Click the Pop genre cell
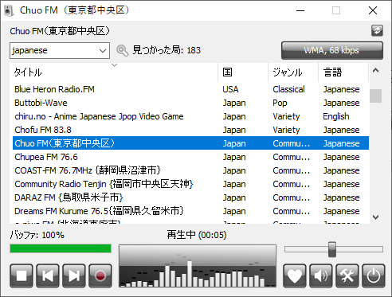Screen dimensions: 392x297 pyautogui.click(x=280, y=103)
